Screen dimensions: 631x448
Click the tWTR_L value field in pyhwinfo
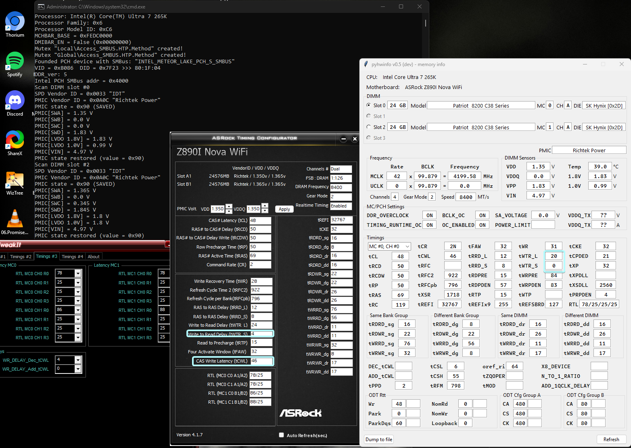point(554,256)
